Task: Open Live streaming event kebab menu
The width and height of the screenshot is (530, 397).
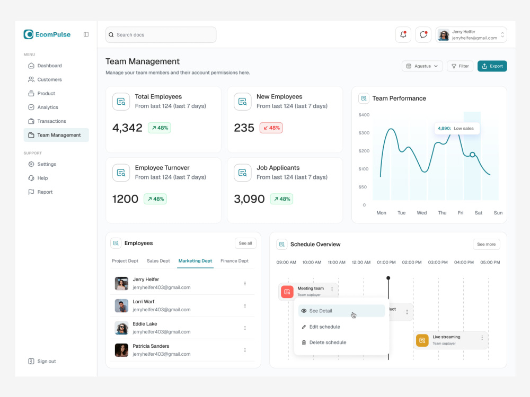Action: point(482,338)
